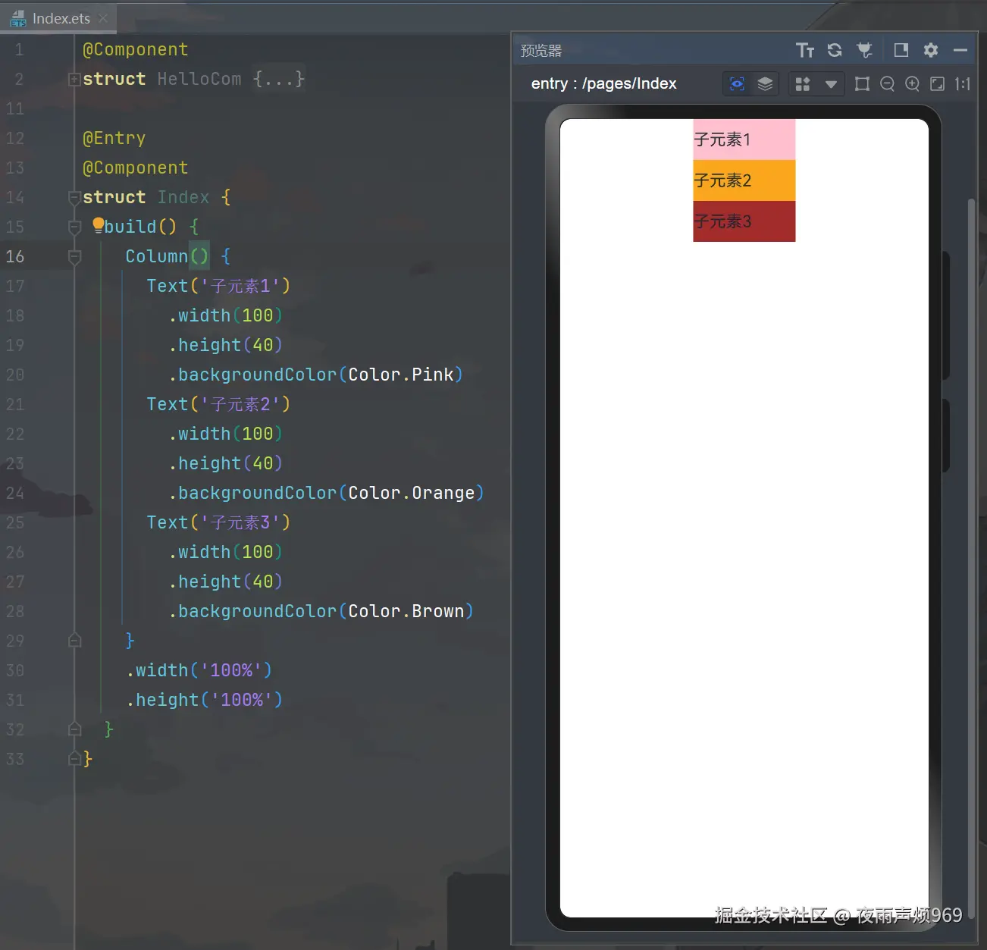Click the multi-device profile grid icon
Viewport: 987px width, 950px height.
pos(803,83)
